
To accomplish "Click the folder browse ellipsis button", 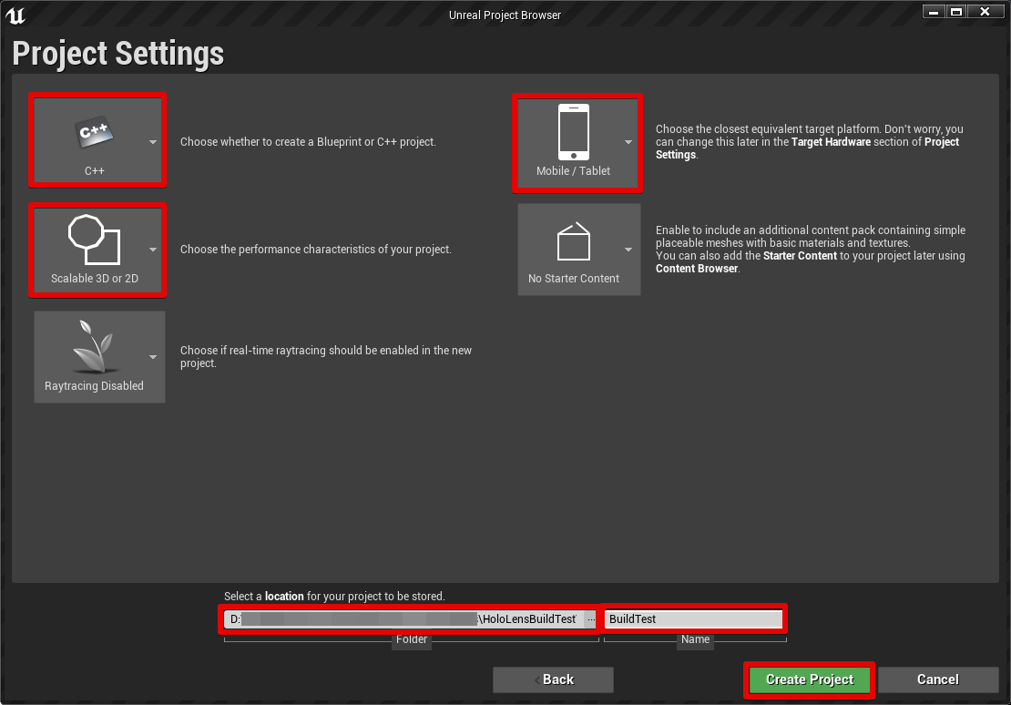I will [x=591, y=619].
